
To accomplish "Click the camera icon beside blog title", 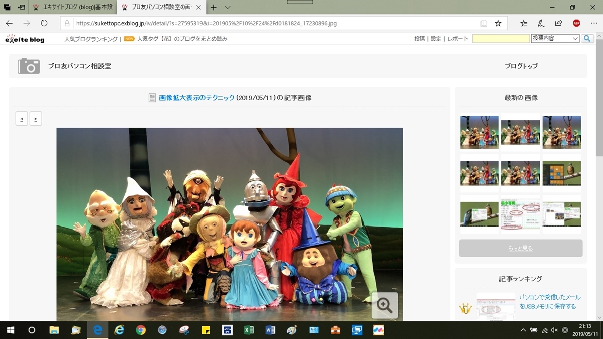I will point(29,66).
